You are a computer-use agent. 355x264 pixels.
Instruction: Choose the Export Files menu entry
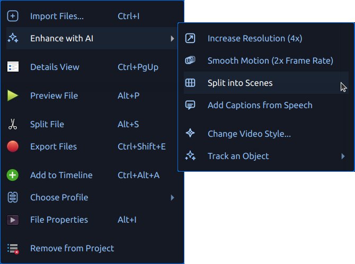pos(54,146)
